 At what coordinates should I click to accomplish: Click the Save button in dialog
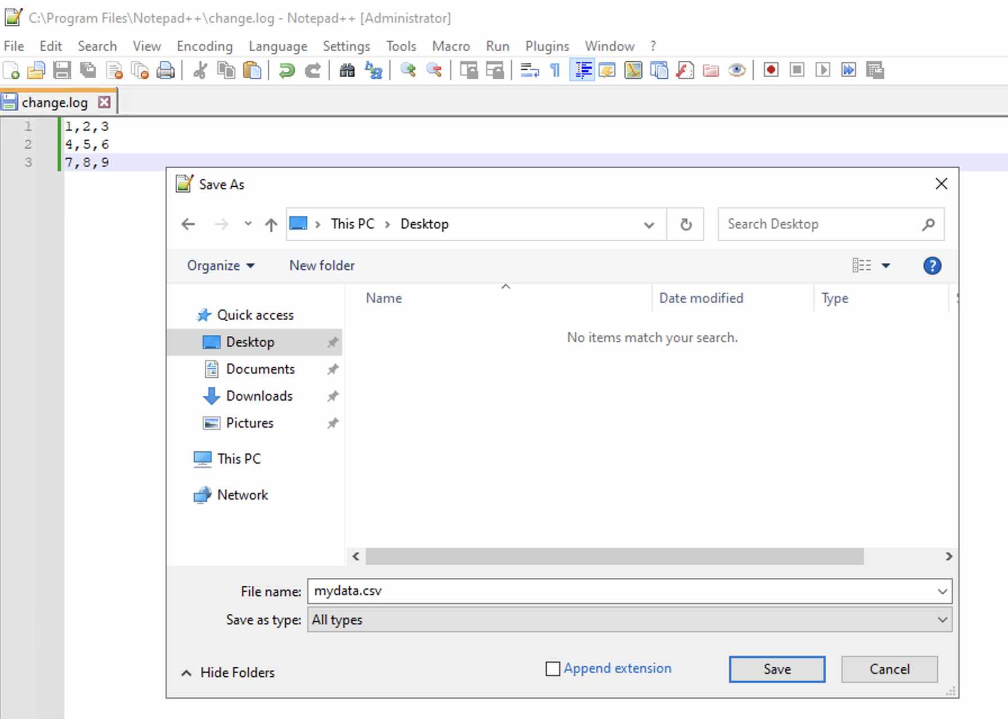[x=777, y=669]
